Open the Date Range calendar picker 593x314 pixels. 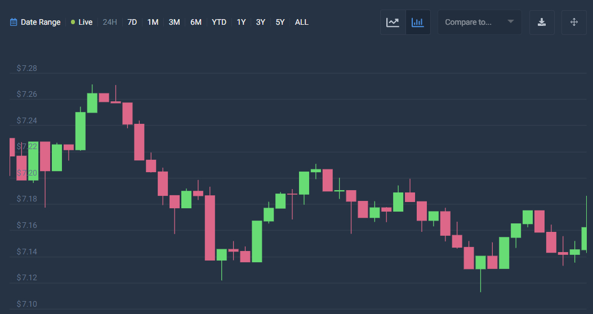(x=35, y=23)
